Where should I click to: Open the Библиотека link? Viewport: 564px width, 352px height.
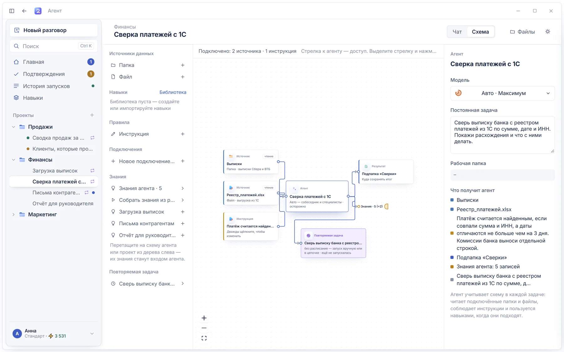pyautogui.click(x=173, y=92)
